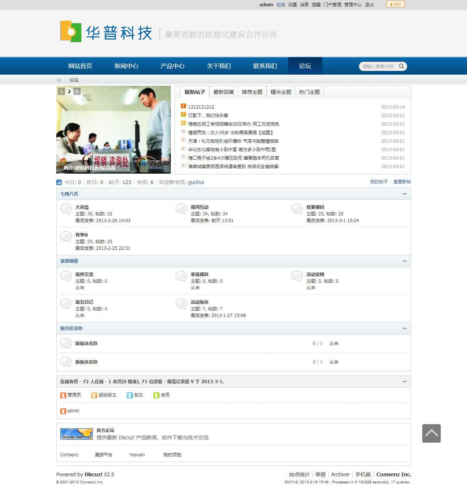Open the post titled 1212121212
The height and width of the screenshot is (504, 467).
pos(201,107)
